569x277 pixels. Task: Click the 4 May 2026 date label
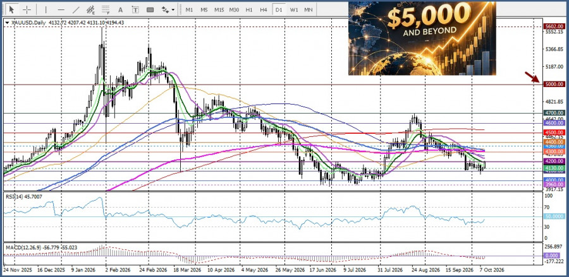tap(254, 270)
